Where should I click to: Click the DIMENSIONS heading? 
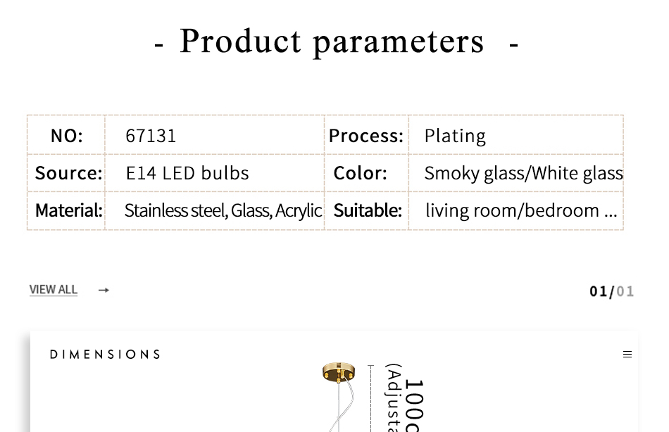tap(105, 355)
